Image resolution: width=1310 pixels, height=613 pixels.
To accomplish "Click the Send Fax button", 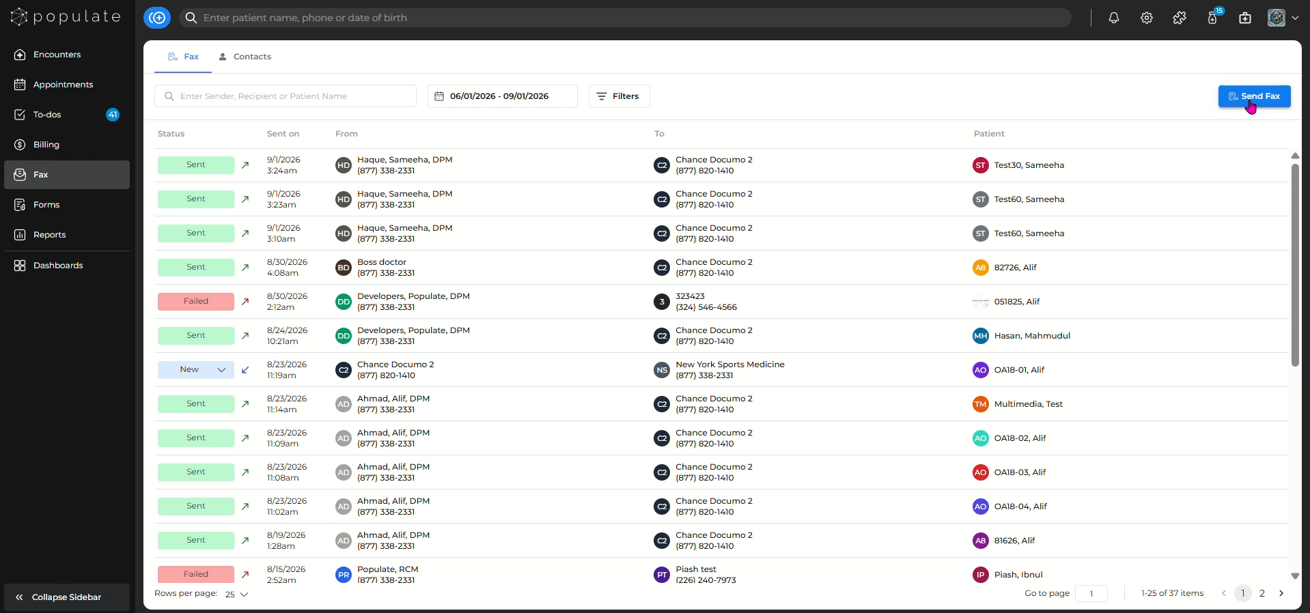I will 1254,96.
